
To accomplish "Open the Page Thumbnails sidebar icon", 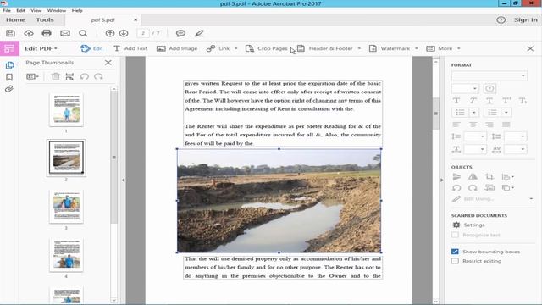I will 9,65.
